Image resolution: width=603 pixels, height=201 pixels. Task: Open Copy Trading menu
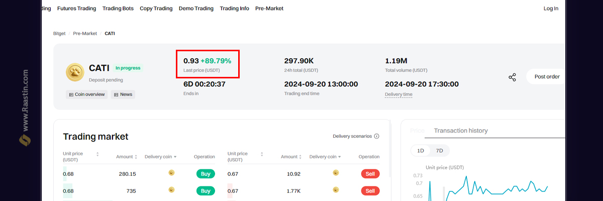coord(156,9)
